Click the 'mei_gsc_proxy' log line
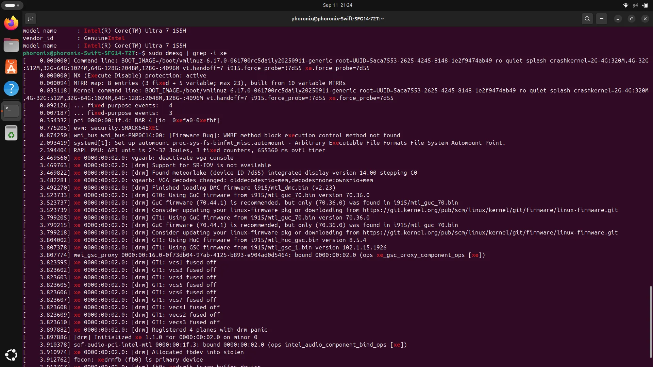This screenshot has height=367, width=653. [254, 255]
